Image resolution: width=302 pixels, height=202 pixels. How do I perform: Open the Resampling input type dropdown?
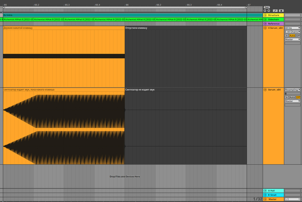pos(293,90)
